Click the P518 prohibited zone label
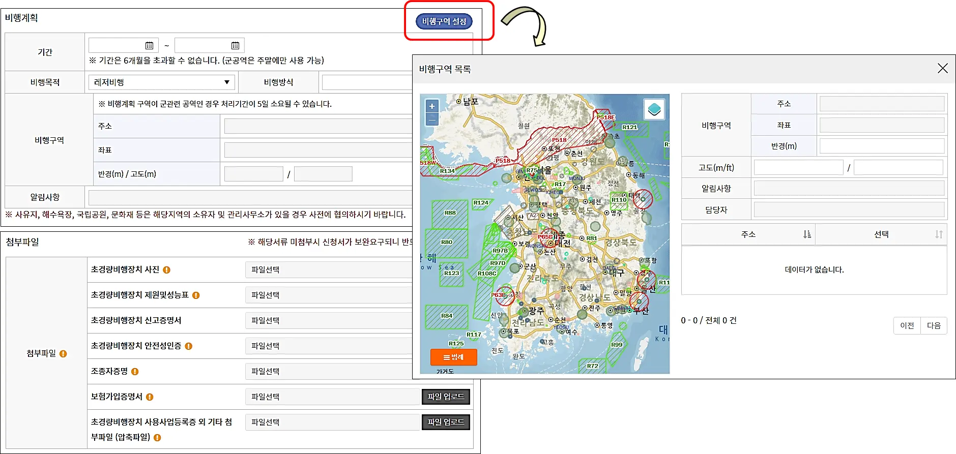The width and height of the screenshot is (956, 454). [x=559, y=140]
